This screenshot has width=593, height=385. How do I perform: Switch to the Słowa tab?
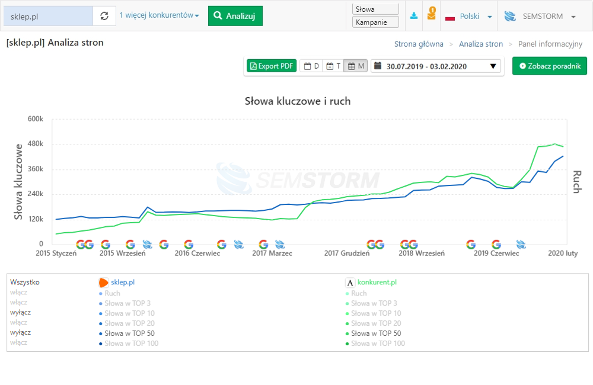375,9
